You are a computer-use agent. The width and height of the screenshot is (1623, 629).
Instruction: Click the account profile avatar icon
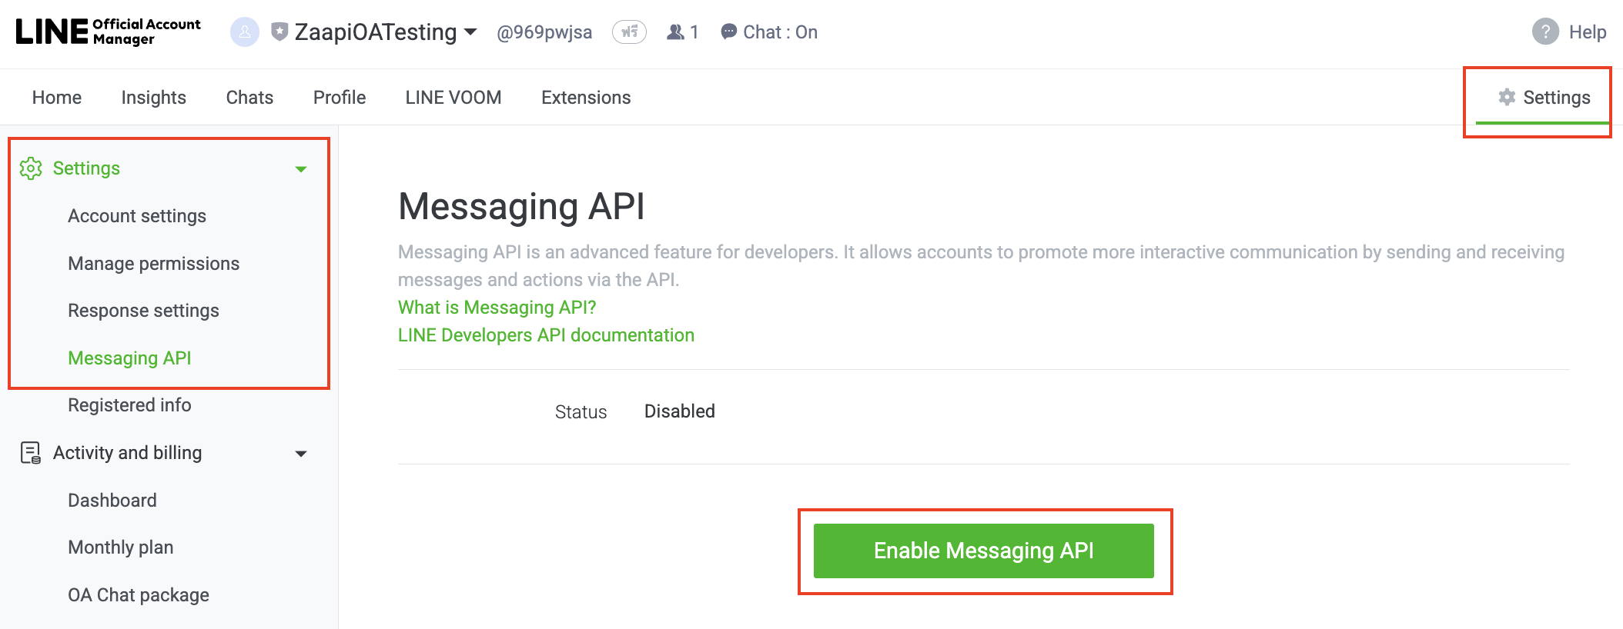pyautogui.click(x=245, y=32)
